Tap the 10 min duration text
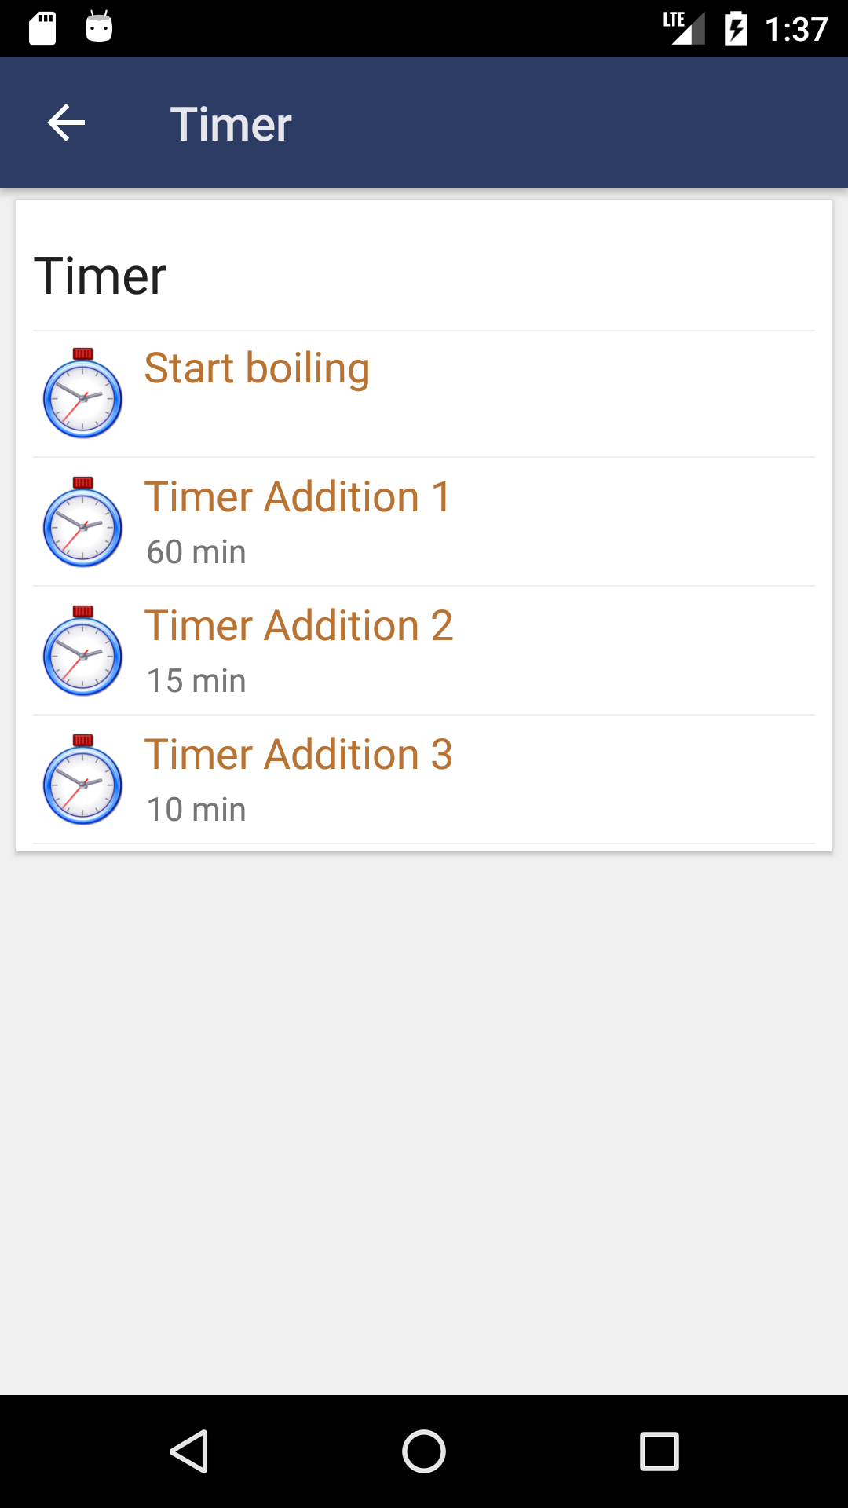 point(196,810)
